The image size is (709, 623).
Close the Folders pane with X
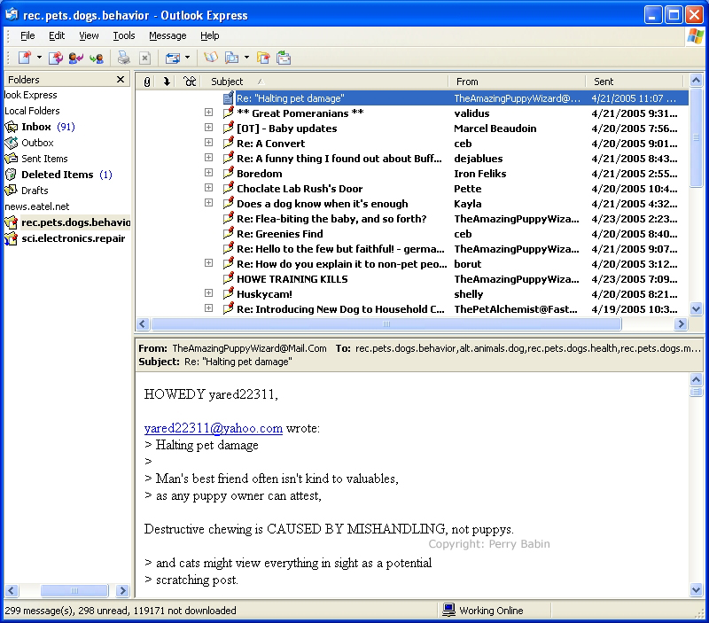(x=121, y=80)
